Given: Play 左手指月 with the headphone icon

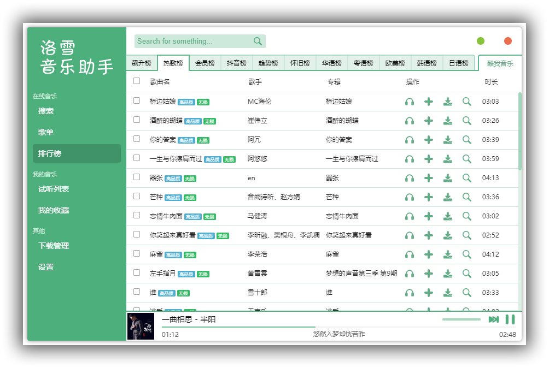Looking at the screenshot, I should (x=410, y=274).
